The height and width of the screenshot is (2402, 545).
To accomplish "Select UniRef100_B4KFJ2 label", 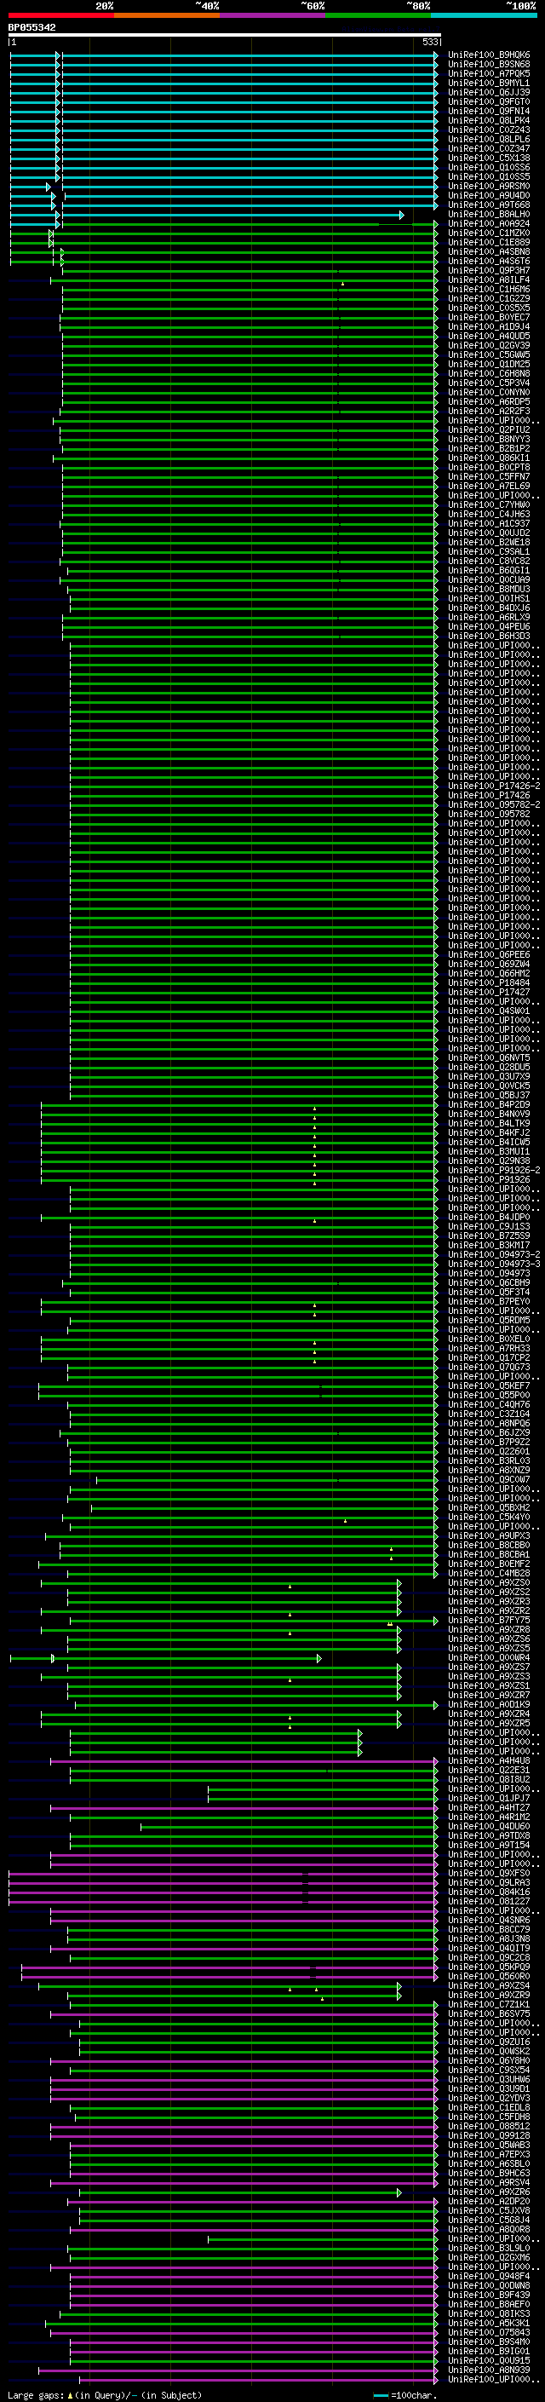I will pos(489,1133).
